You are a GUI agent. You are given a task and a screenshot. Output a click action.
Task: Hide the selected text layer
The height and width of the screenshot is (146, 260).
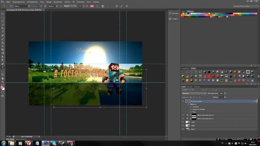pos(183,101)
